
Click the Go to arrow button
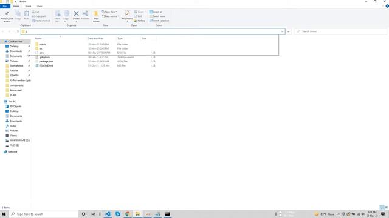[288, 31]
